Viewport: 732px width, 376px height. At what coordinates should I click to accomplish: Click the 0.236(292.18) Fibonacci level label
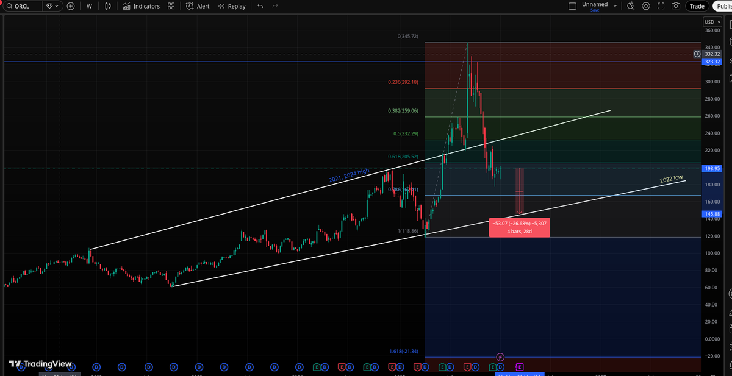coord(403,82)
